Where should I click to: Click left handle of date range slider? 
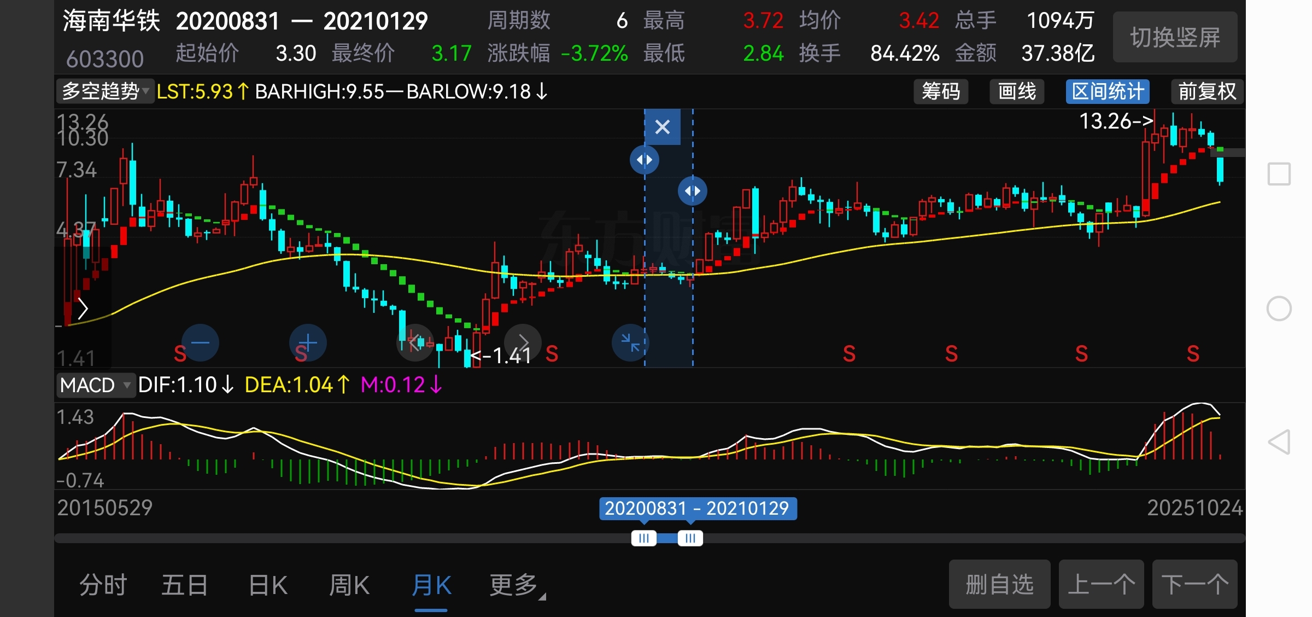643,538
